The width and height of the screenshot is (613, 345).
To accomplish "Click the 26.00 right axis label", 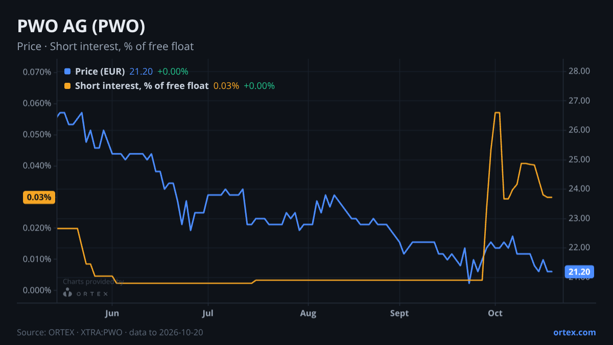I will click(579, 130).
